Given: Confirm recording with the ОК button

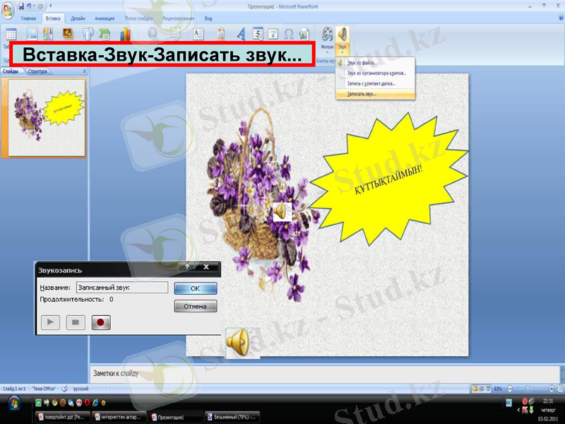Looking at the screenshot, I should tap(196, 288).
